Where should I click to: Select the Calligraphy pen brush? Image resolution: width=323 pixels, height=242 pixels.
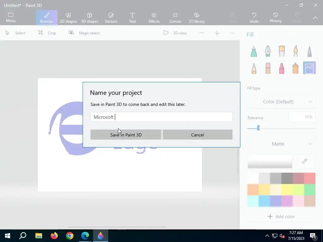(267, 51)
